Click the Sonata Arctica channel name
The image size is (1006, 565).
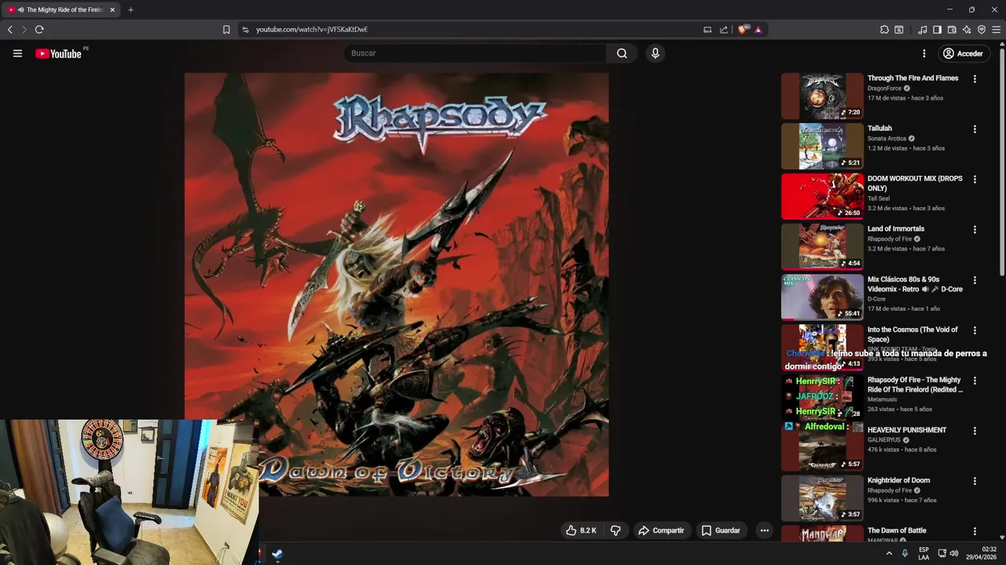[x=887, y=138]
